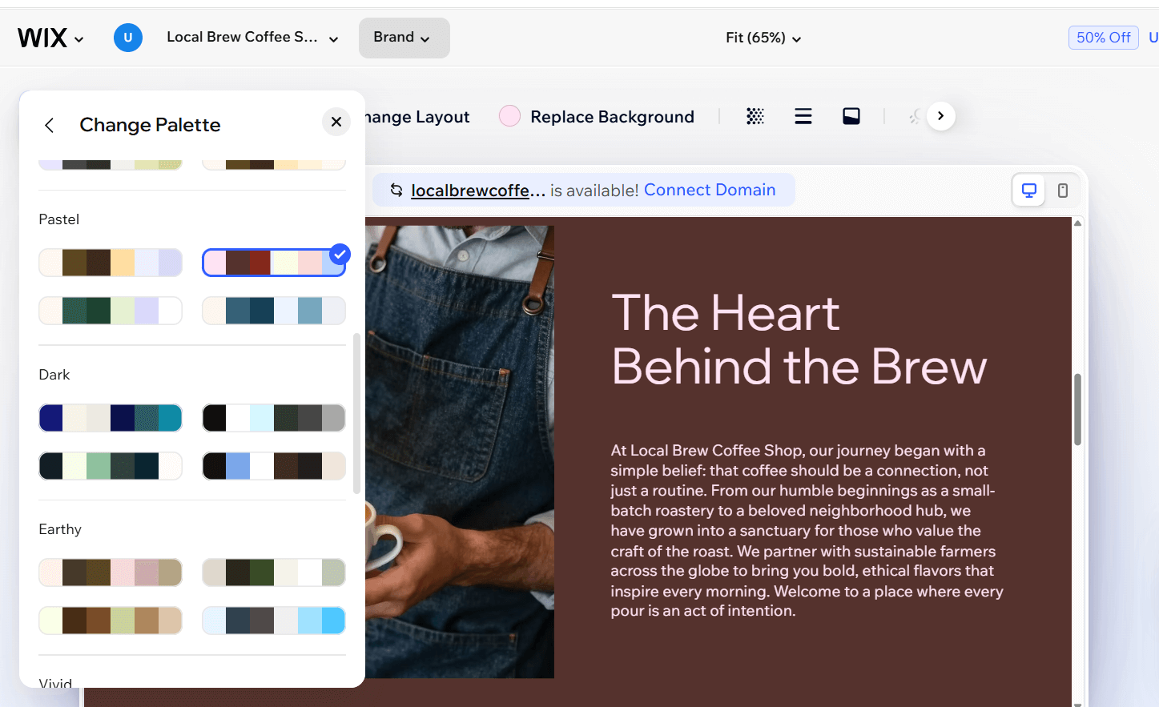This screenshot has height=707, width=1159.
Task: Click the horizontal lines toolbar icon
Action: (803, 117)
